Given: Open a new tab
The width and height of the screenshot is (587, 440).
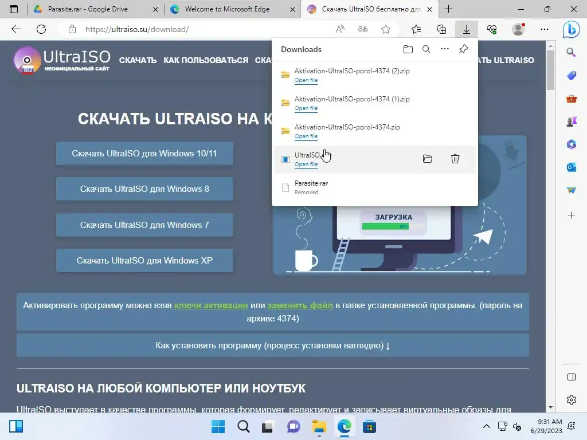Looking at the screenshot, I should [448, 9].
